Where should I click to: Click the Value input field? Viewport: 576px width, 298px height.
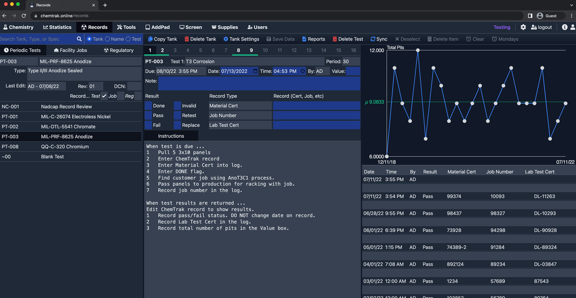pos(353,71)
